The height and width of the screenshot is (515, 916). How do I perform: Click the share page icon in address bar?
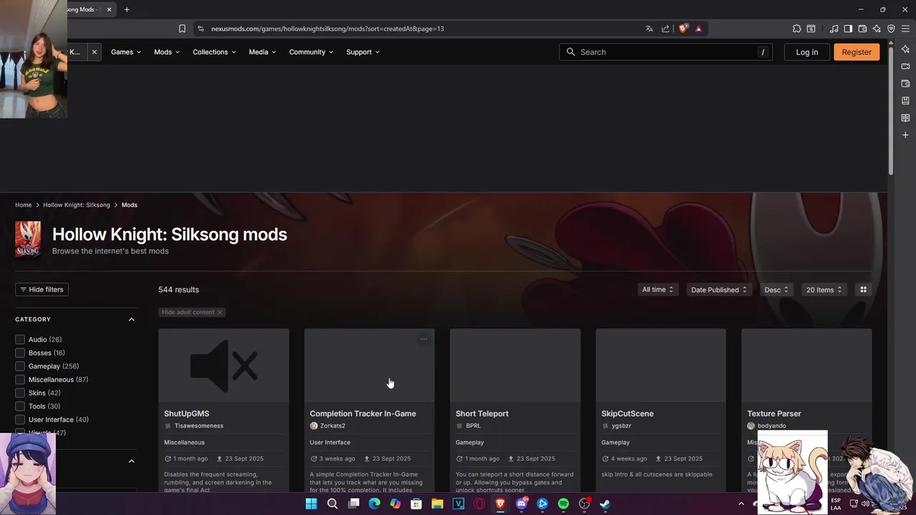pos(666,29)
